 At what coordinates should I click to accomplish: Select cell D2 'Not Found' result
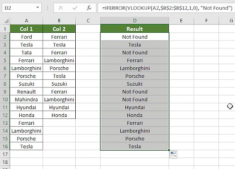[134, 37]
